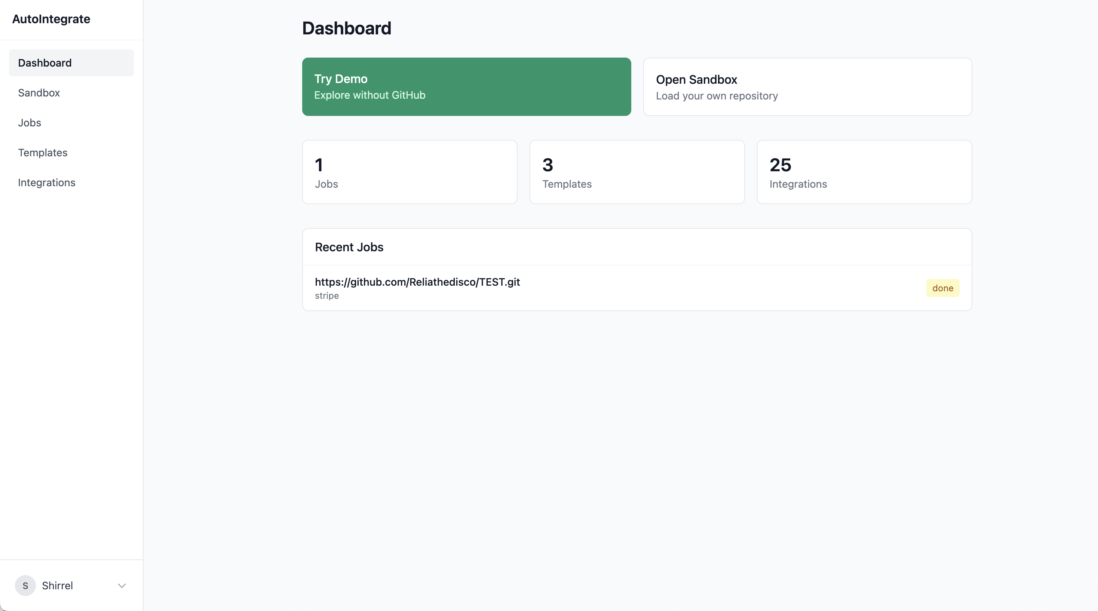
Task: Click the Try Demo card
Action: point(466,86)
